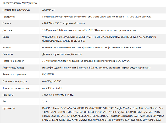
Task: Click the 'Аудио вход/выход' row label
Action: (x=13, y=68)
